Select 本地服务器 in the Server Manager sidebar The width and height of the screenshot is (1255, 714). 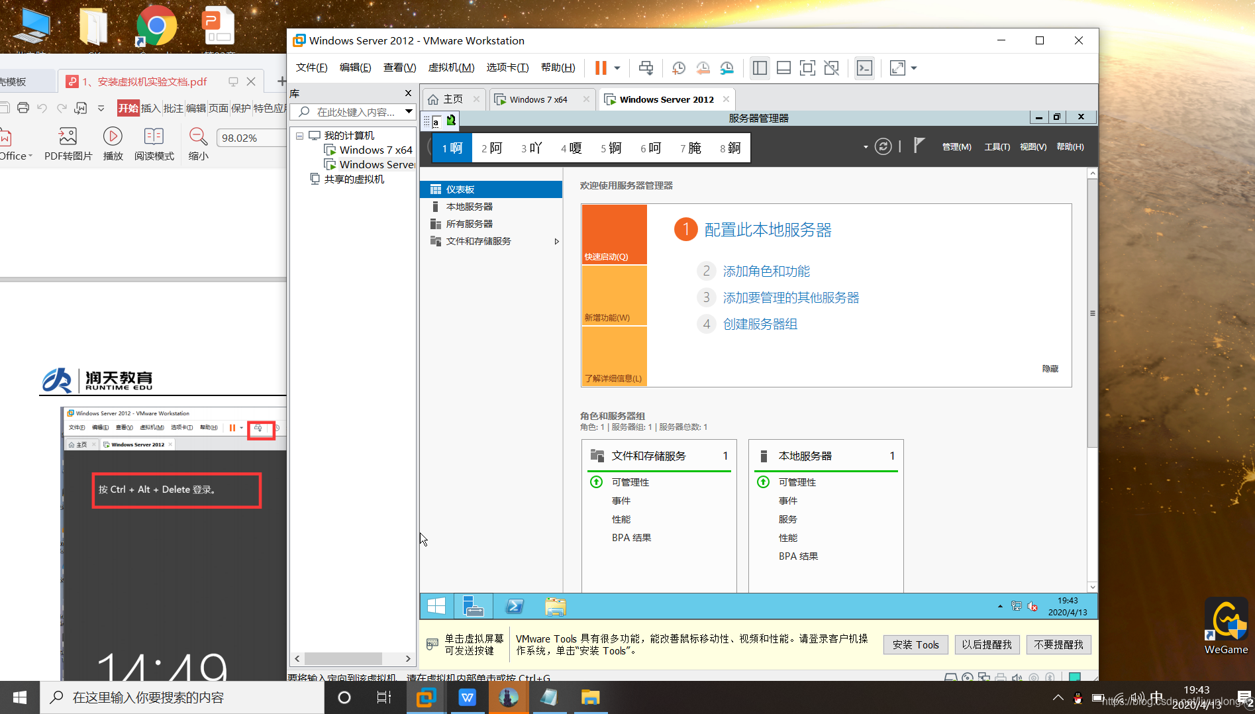491,207
